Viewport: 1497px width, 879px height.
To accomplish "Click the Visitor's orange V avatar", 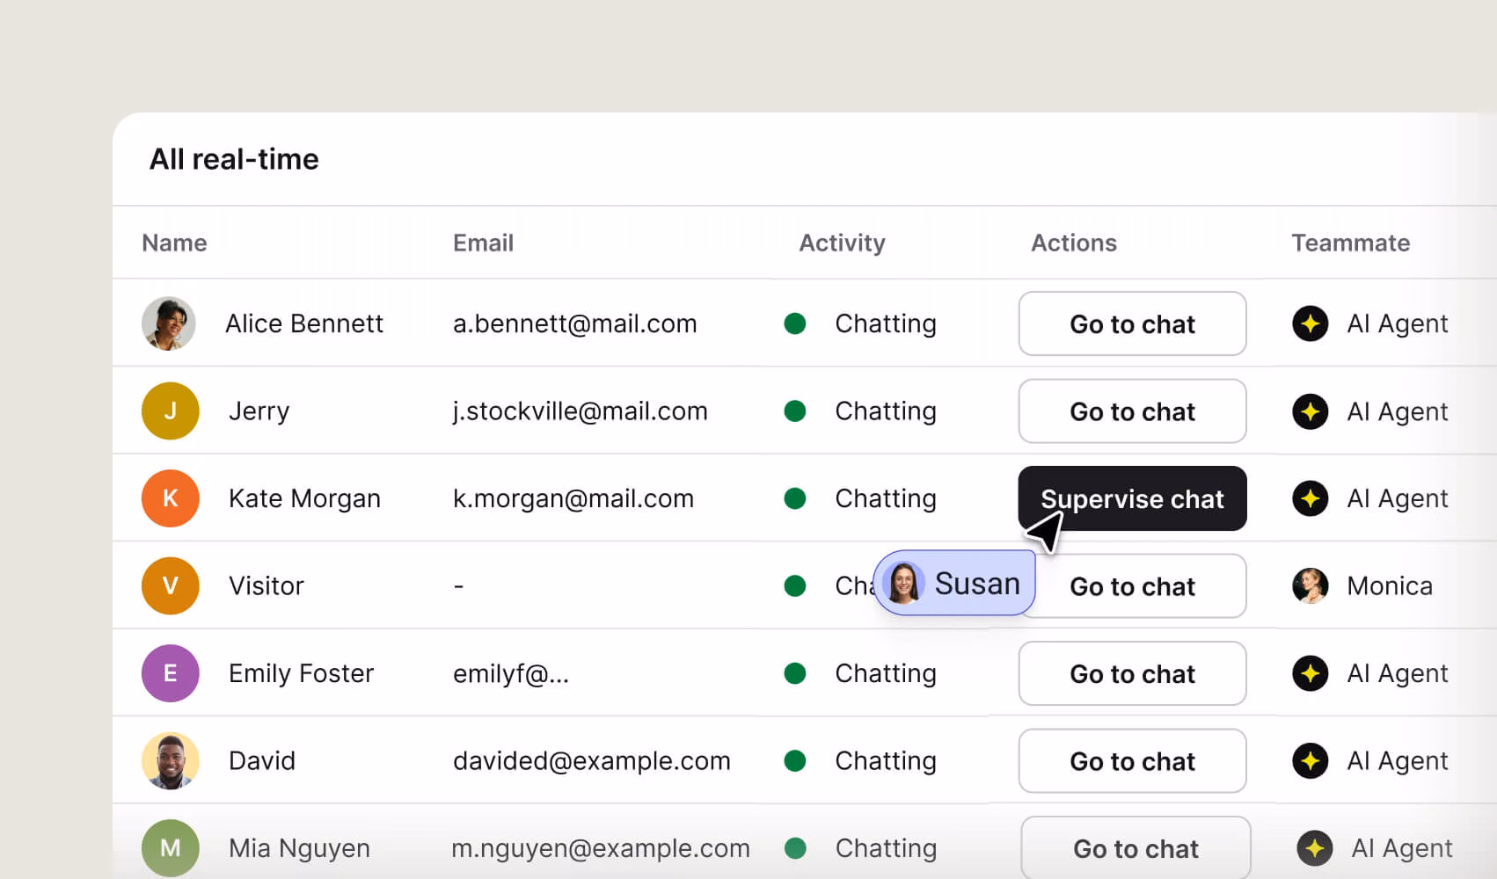I will pos(170,585).
